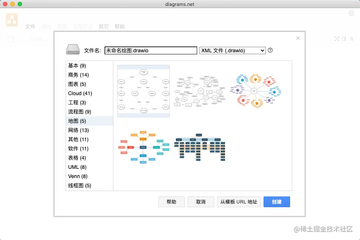This screenshot has width=360, height=240.
Task: Choose the dark blue site map tree template
Action: click(x=200, y=147)
